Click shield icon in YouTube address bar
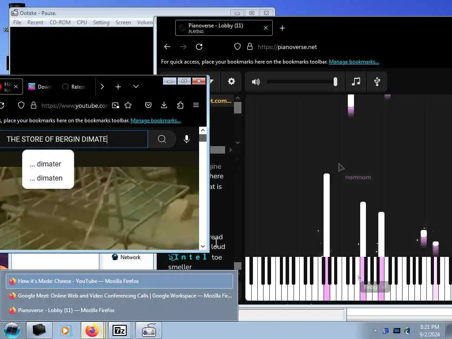The width and height of the screenshot is (452, 339). coord(21,105)
